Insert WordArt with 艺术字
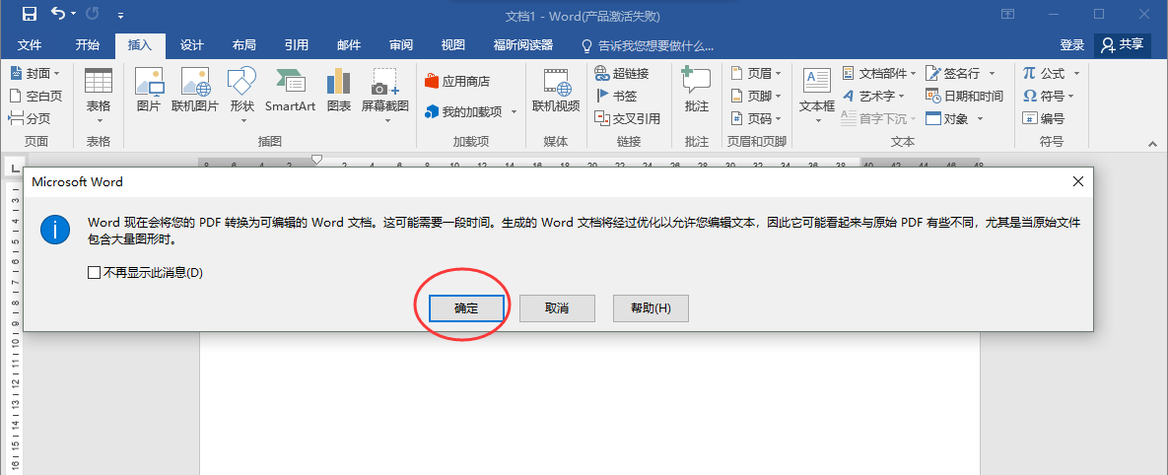Image resolution: width=1168 pixels, height=475 pixels. pos(873,96)
